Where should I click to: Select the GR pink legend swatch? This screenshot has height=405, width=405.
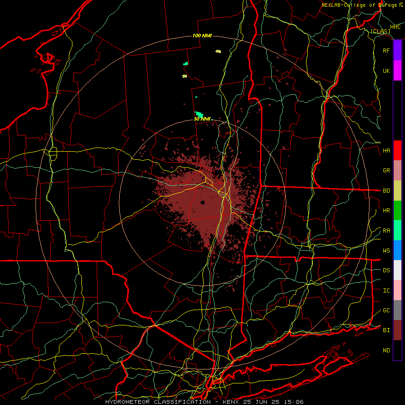tap(397, 171)
